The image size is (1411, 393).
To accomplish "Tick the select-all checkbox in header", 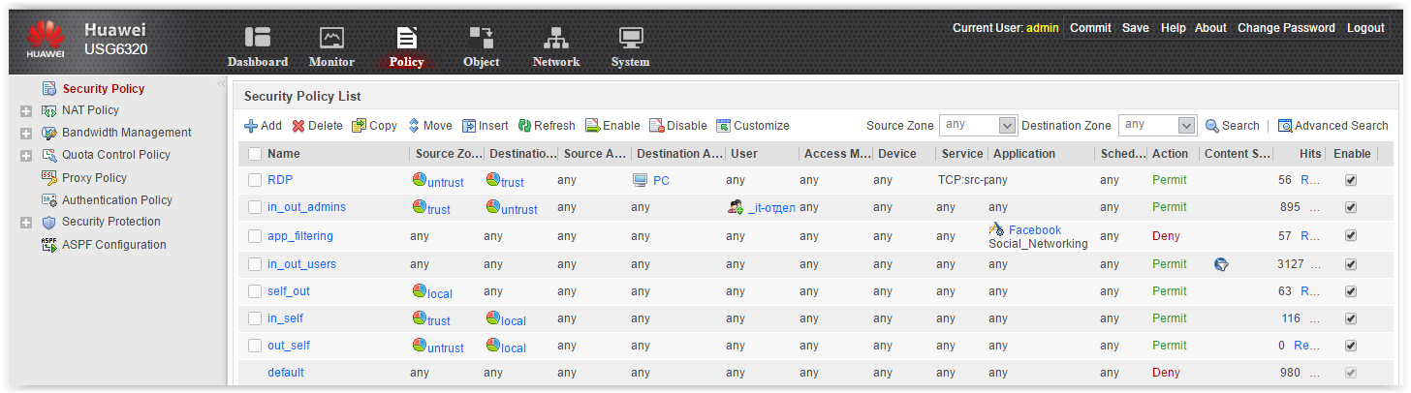I will click(255, 154).
